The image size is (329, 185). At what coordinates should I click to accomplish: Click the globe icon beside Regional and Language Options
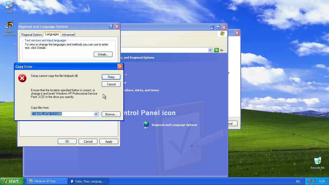[146, 125]
